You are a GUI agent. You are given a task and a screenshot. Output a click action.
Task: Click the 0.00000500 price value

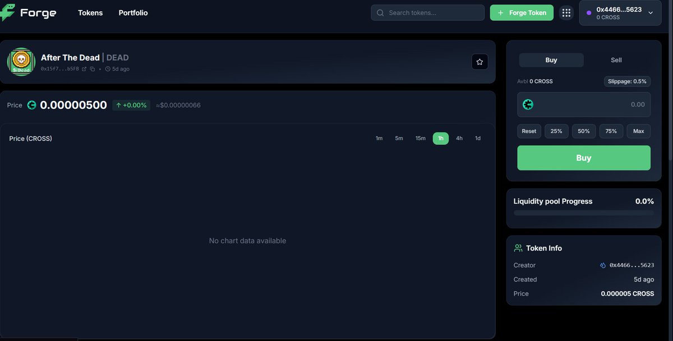pos(73,105)
